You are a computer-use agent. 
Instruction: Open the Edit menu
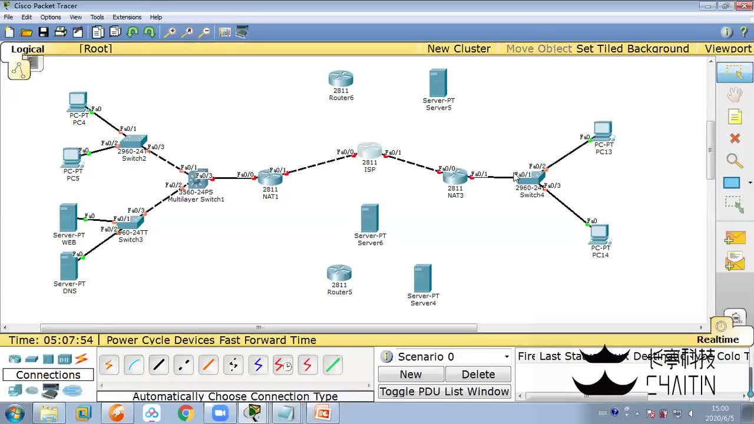click(x=27, y=17)
